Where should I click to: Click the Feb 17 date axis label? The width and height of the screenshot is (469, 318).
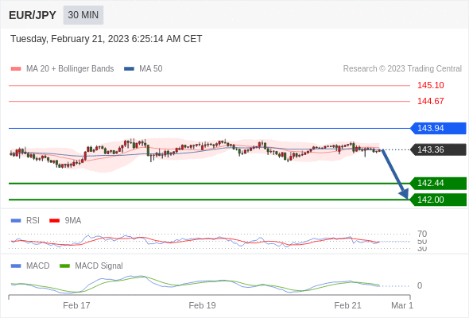point(76,305)
